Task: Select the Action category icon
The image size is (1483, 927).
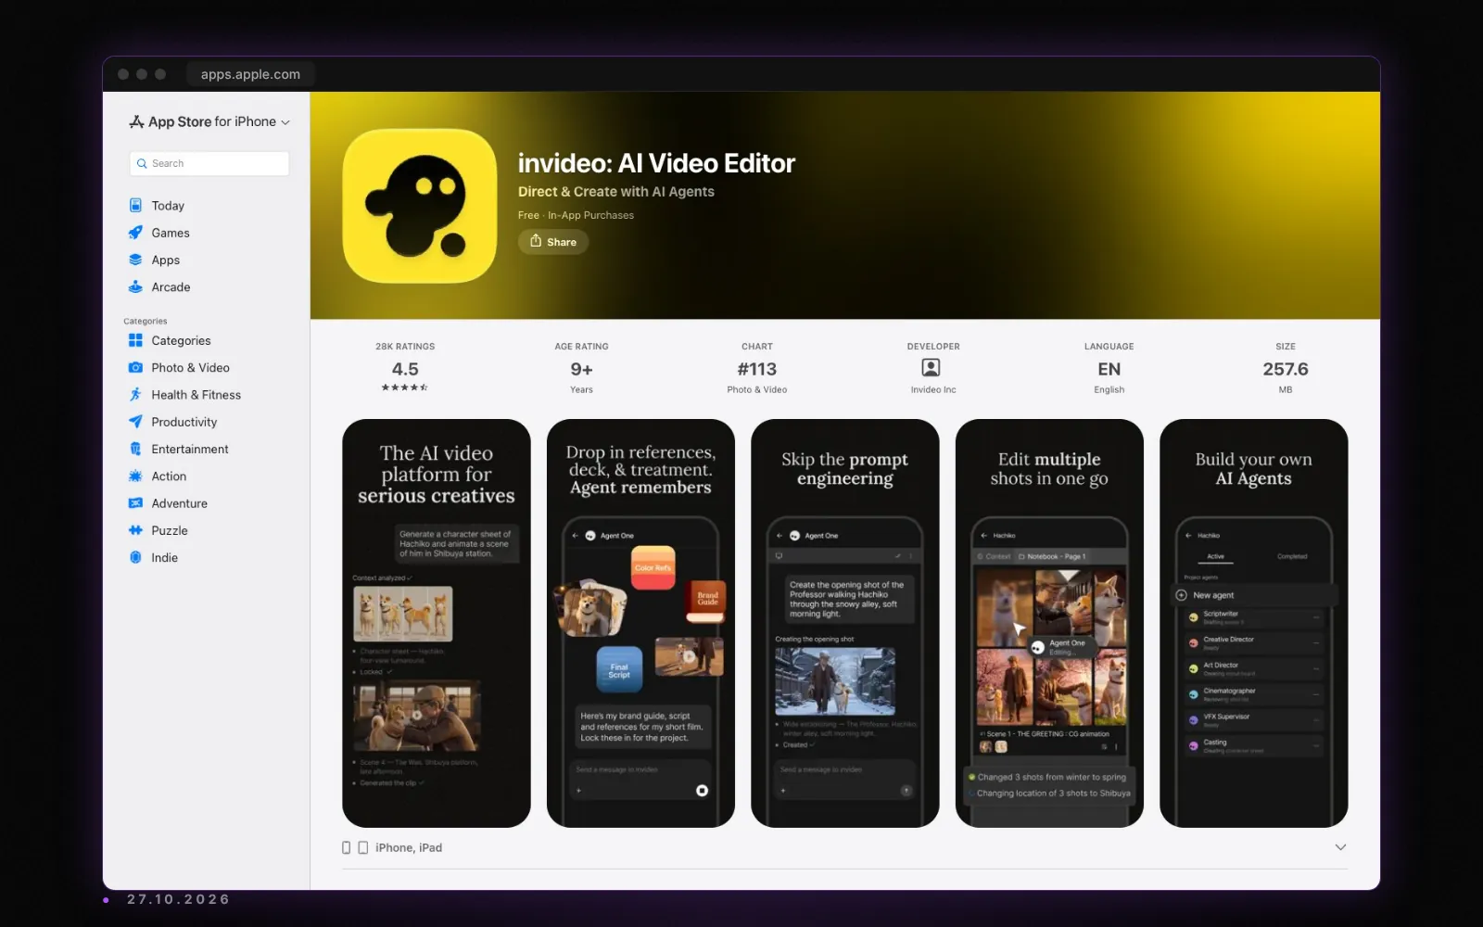Action: 135,476
